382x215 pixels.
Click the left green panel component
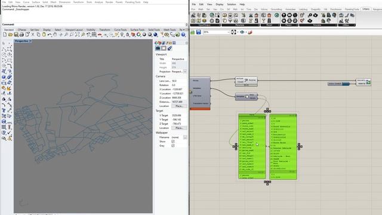(252, 146)
